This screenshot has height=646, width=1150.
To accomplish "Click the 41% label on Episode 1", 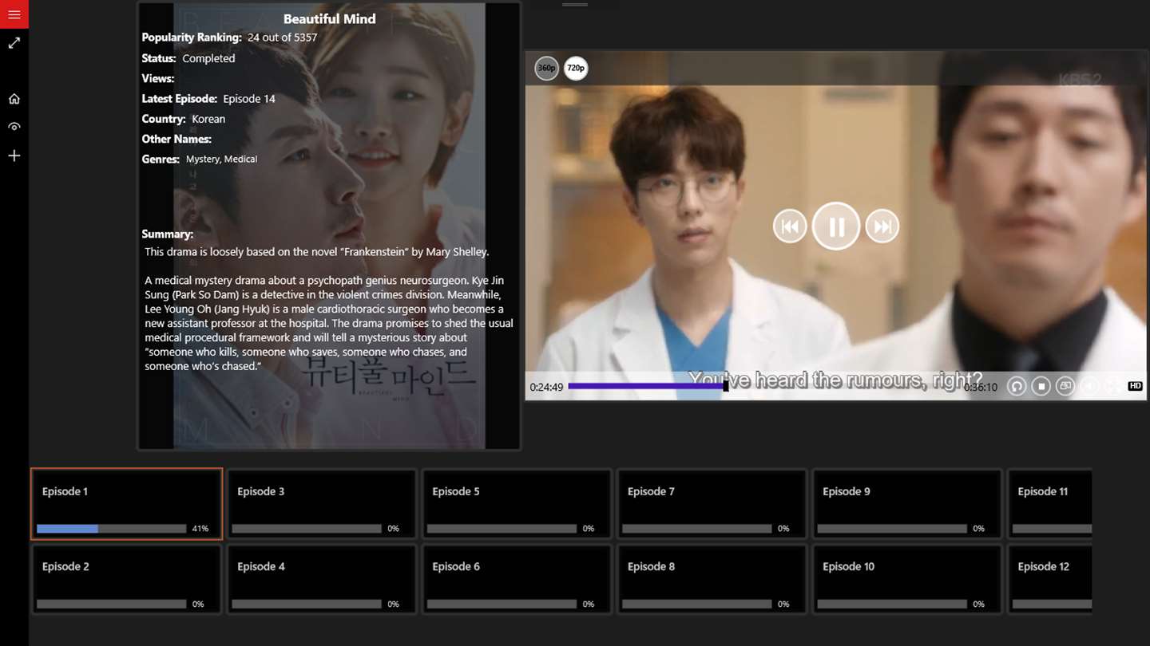I will coord(200,529).
